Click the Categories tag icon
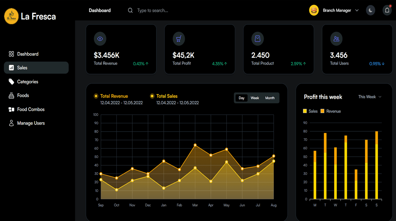The image size is (396, 221). (x=11, y=81)
